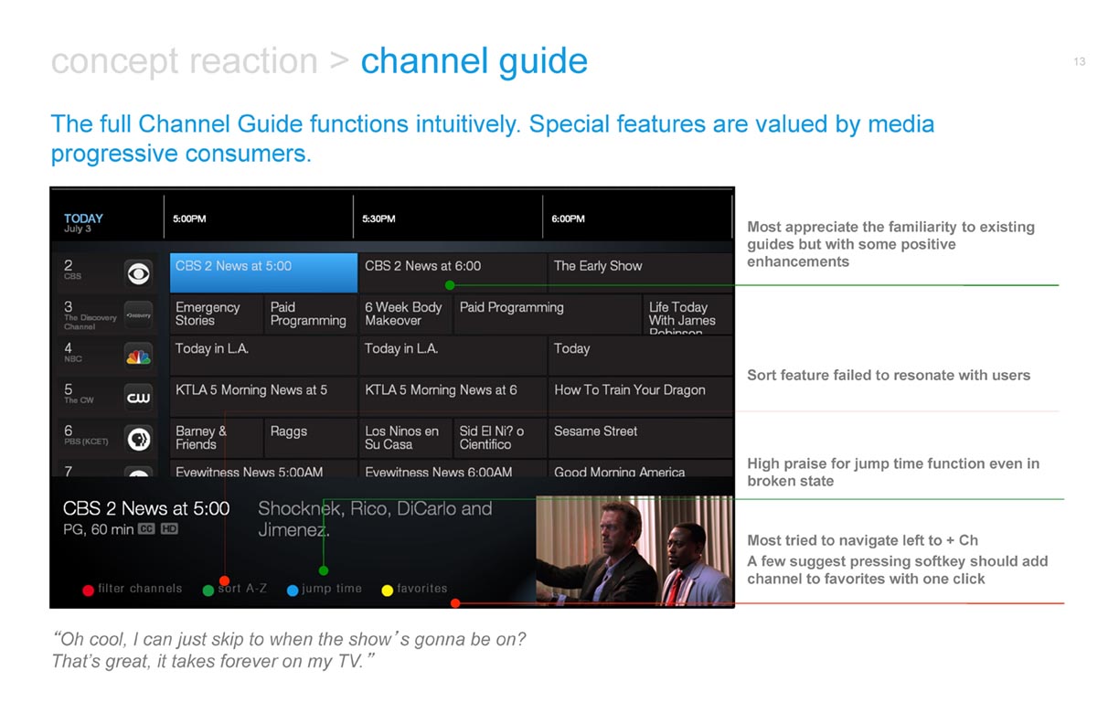Select KTLA 5 Morning News at 5

pyautogui.click(x=263, y=396)
